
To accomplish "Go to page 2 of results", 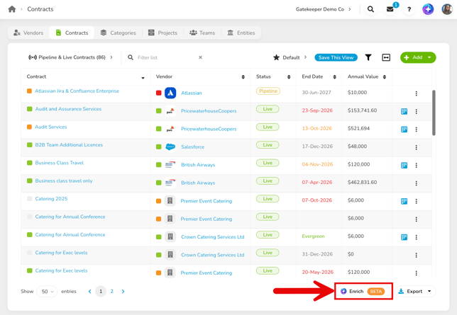I will (x=111, y=291).
